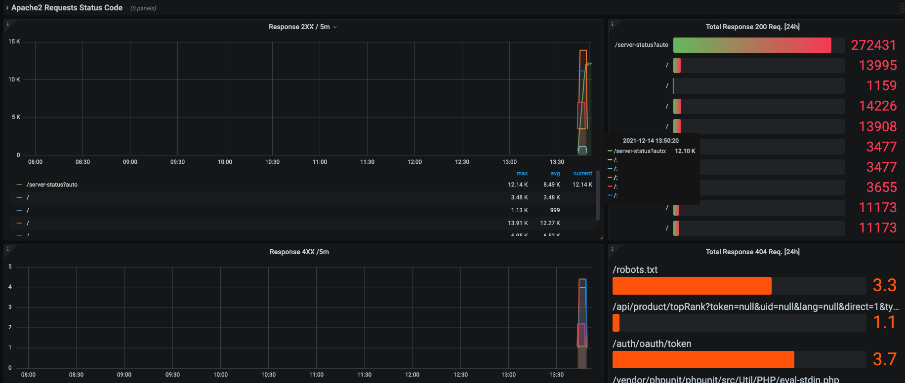The height and width of the screenshot is (383, 905).
Task: Click info icon on Total Response 404 panel
Action: 612,249
